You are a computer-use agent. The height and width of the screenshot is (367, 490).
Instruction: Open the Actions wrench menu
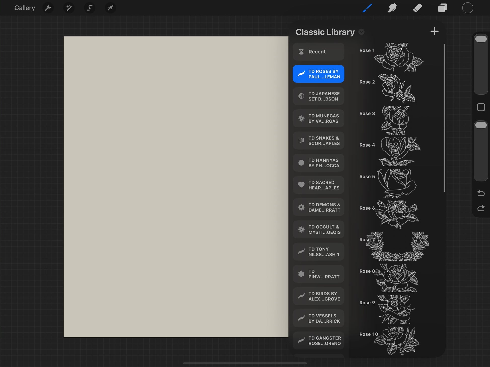click(48, 8)
